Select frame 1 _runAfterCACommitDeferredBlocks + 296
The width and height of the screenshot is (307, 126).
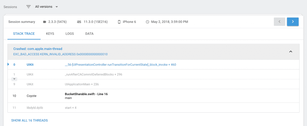click(153, 74)
